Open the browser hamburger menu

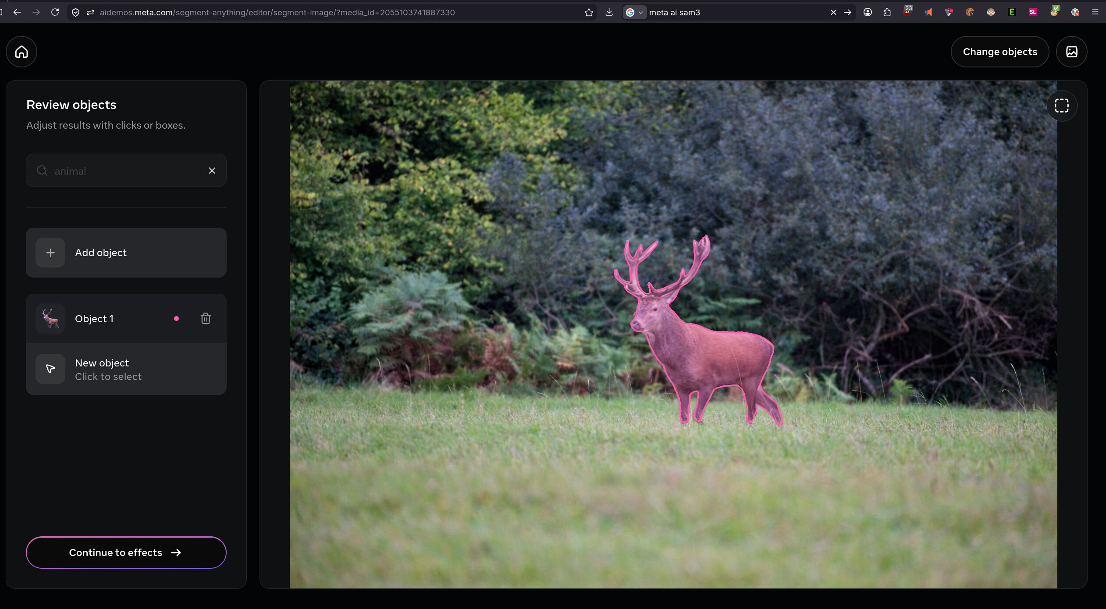tap(1095, 12)
